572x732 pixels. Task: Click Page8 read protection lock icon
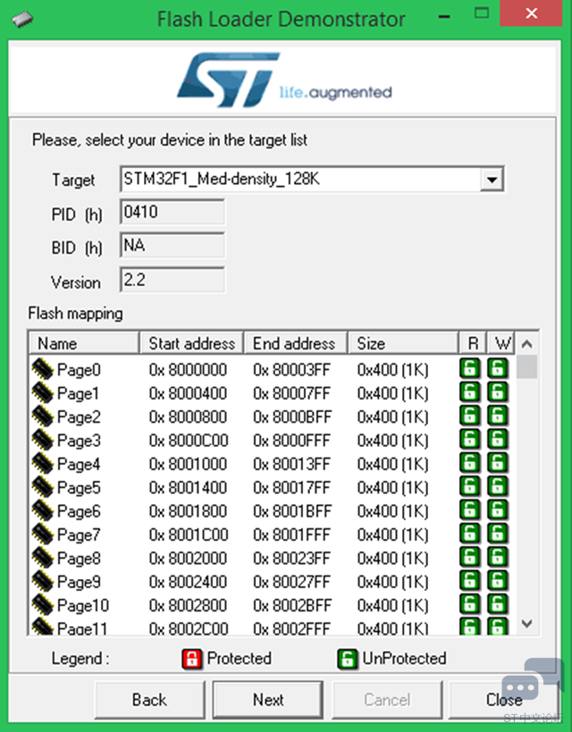(470, 557)
